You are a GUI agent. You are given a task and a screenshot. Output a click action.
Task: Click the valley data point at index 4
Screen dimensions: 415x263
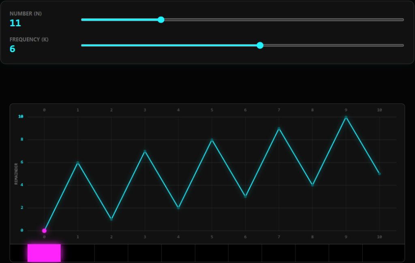coord(178,208)
